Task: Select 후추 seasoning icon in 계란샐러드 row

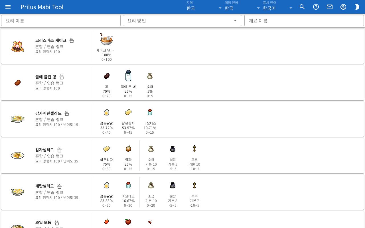Action: point(194,185)
